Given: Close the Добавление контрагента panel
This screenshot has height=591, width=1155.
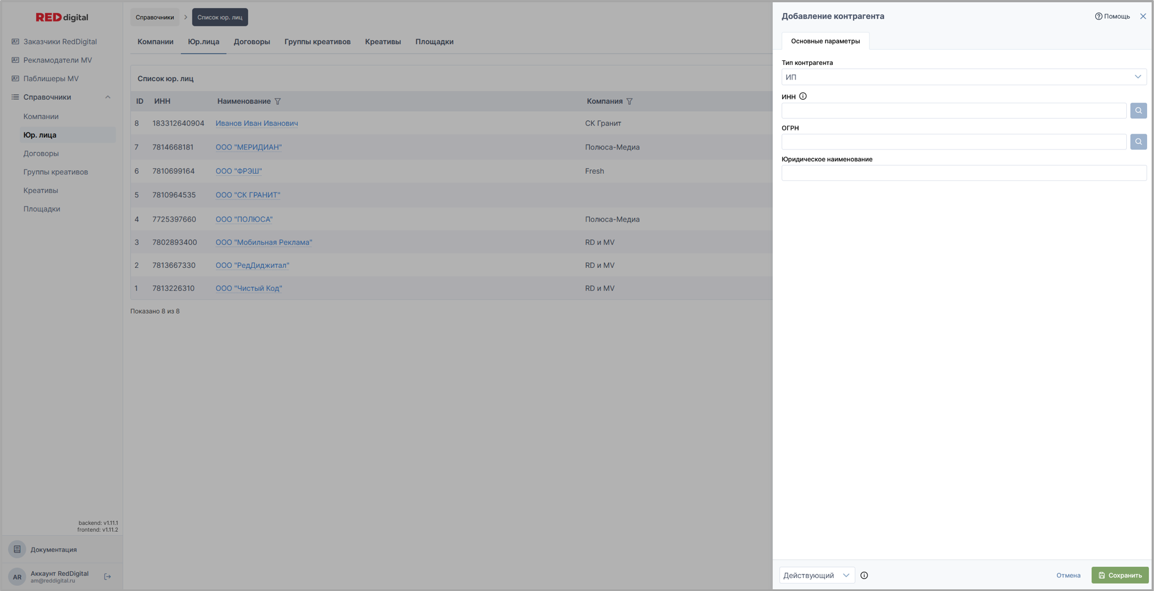Looking at the screenshot, I should click(x=1143, y=16).
